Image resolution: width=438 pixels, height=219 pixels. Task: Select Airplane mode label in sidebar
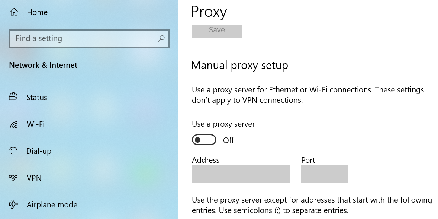point(52,205)
